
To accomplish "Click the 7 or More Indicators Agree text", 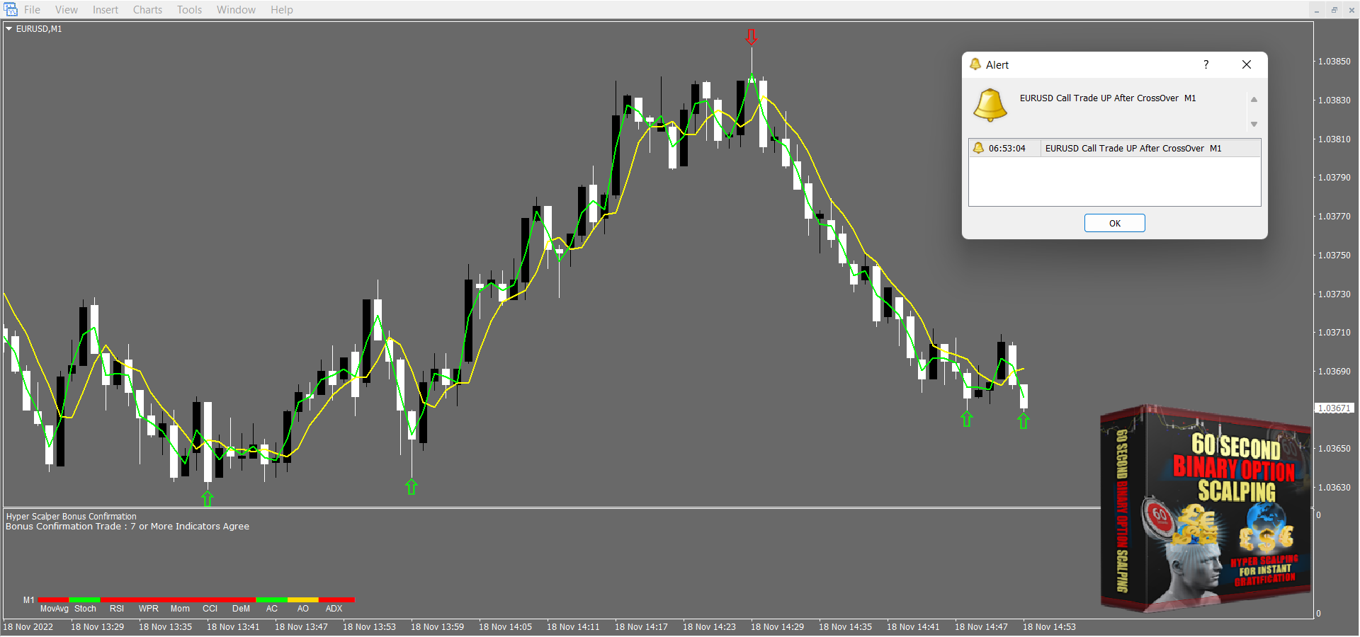I will point(190,527).
